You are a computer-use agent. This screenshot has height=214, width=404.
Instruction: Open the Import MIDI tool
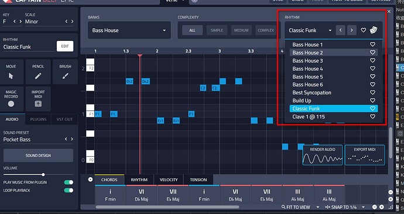click(x=38, y=99)
